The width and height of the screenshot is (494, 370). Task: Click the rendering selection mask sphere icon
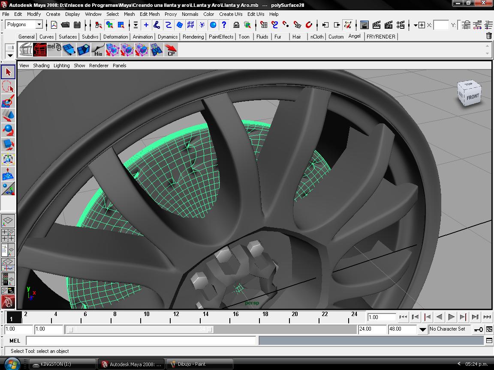pyautogui.click(x=213, y=25)
